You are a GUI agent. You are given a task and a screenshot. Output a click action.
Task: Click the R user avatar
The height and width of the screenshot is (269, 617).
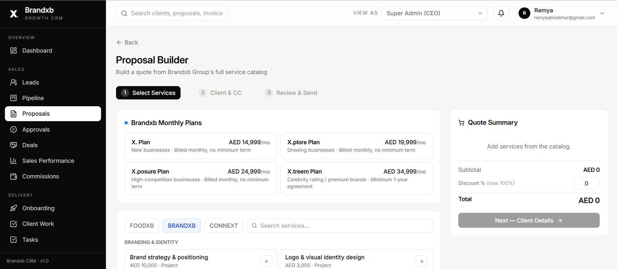tap(524, 13)
